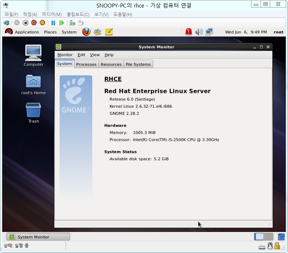The image size is (288, 253).
Task: Switch to the Processes tab
Action: tap(86, 64)
